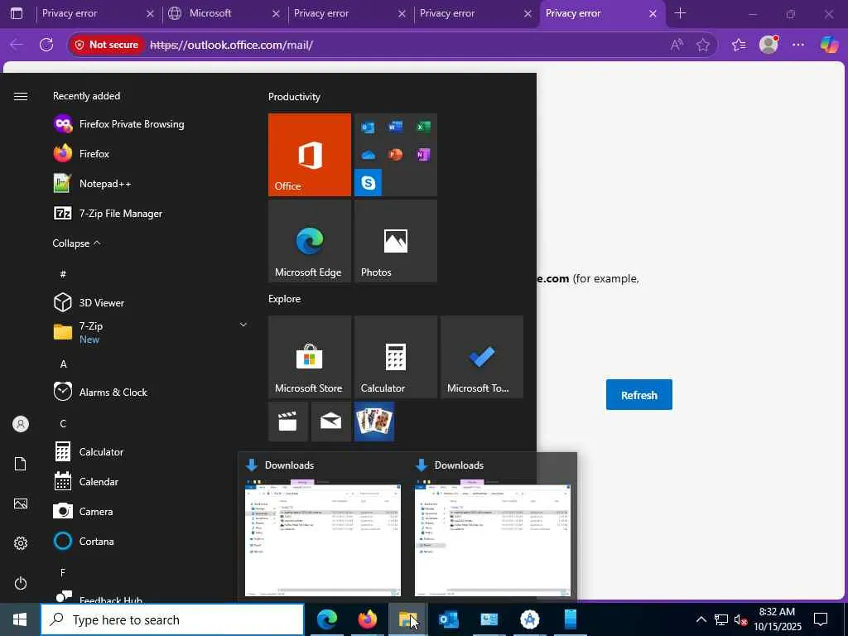The height and width of the screenshot is (636, 848).
Task: Expand the 7-Zip folder chevron
Action: [243, 325]
